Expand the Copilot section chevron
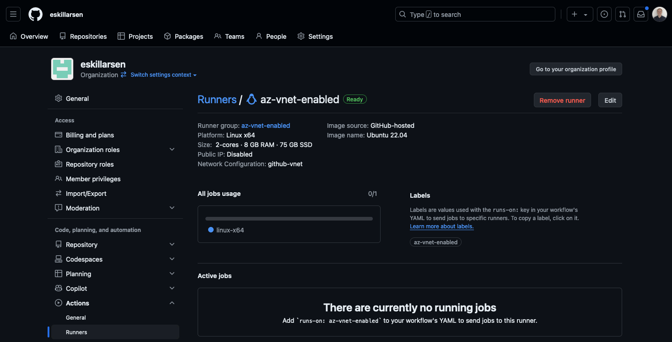The height and width of the screenshot is (342, 672). click(172, 288)
